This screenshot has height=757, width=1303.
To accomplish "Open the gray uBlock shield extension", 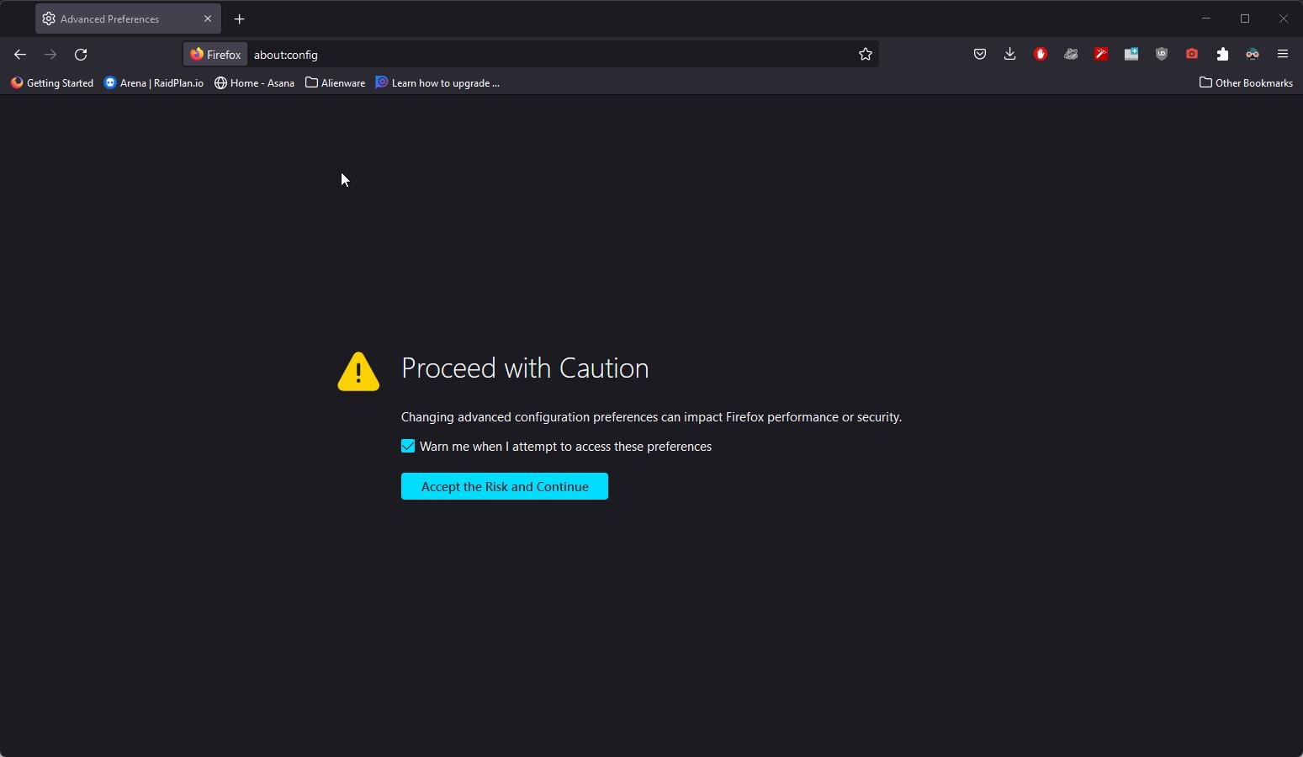I will click(1162, 55).
